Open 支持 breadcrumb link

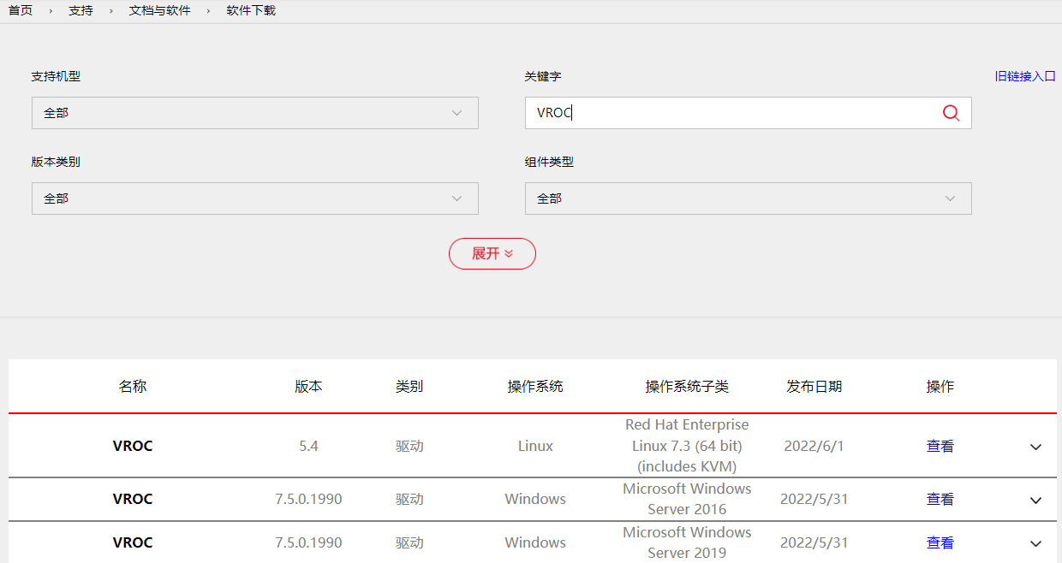click(x=81, y=11)
